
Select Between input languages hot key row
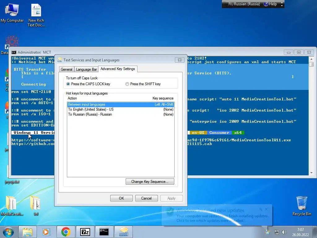click(x=120, y=104)
